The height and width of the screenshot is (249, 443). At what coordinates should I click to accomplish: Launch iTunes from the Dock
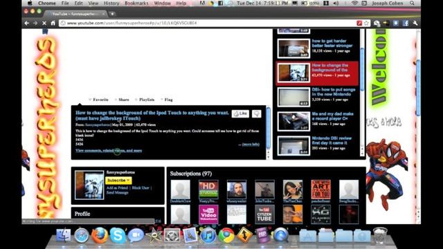click(x=208, y=235)
